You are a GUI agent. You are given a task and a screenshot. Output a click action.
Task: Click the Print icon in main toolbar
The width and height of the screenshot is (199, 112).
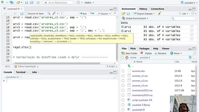click(38, 2)
